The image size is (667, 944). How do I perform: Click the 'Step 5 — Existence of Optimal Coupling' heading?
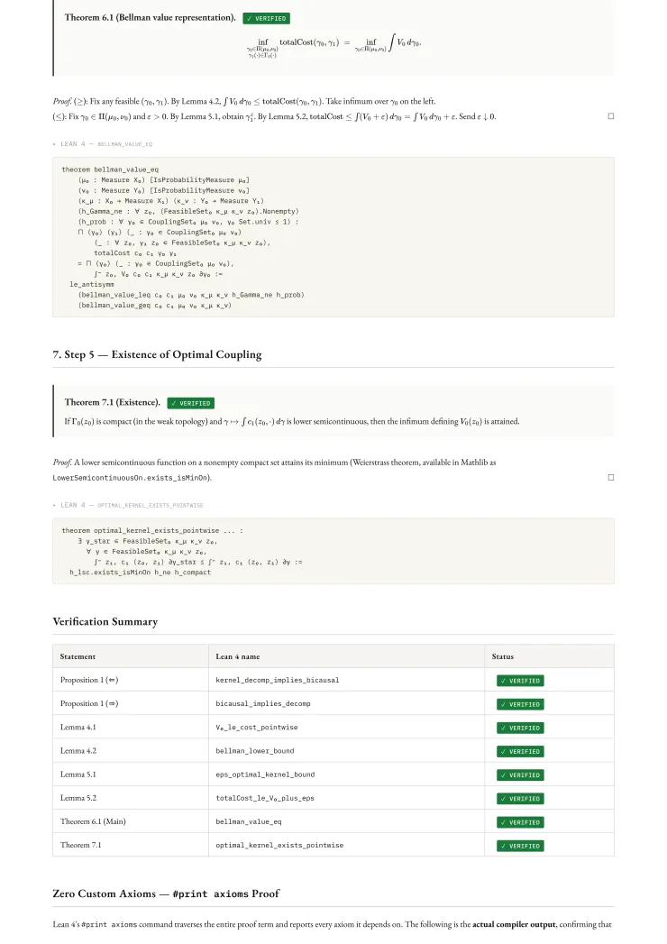click(x=157, y=354)
